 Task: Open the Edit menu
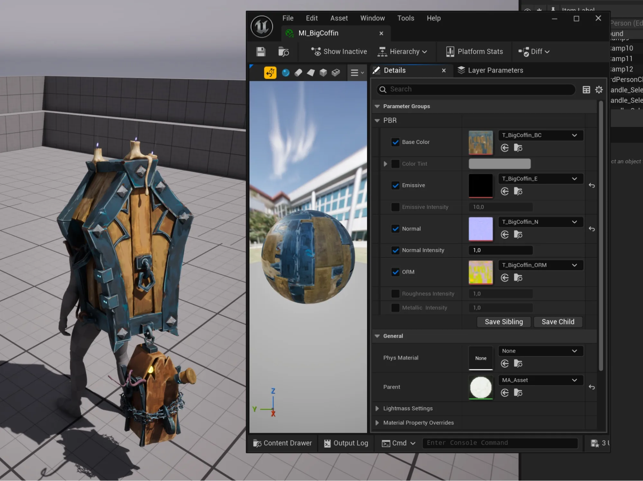coord(311,18)
